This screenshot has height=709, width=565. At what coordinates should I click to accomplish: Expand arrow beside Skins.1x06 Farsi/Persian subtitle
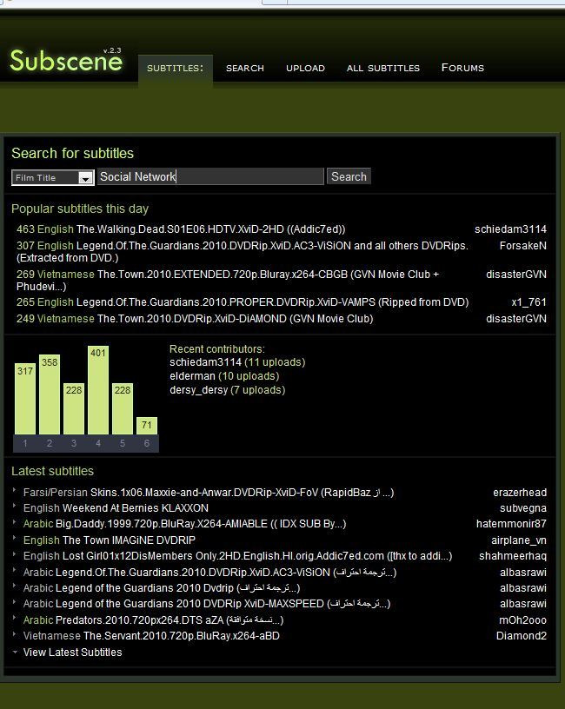click(15, 490)
